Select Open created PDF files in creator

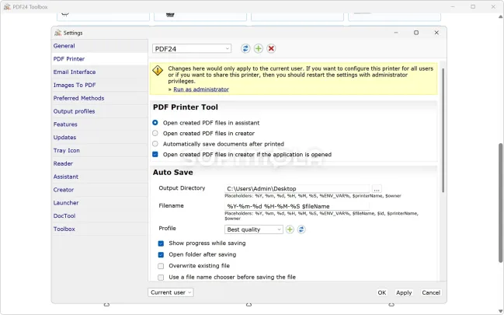155,133
